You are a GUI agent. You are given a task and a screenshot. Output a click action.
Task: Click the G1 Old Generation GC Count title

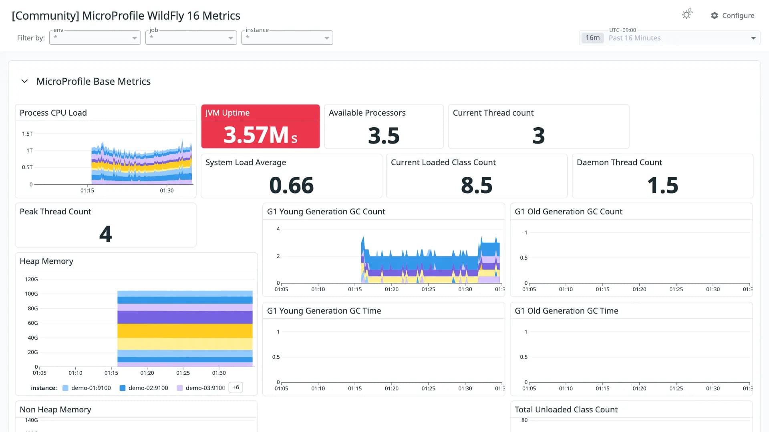click(x=568, y=212)
